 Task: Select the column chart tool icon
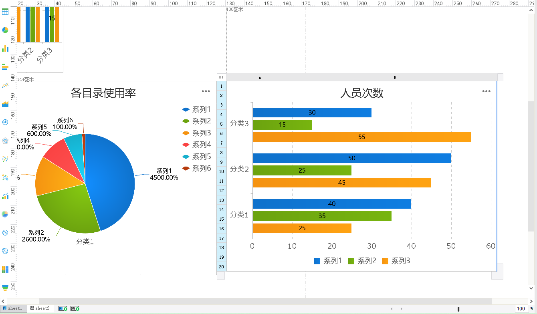(5, 48)
